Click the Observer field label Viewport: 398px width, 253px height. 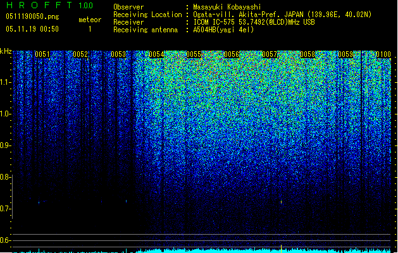pyautogui.click(x=128, y=7)
